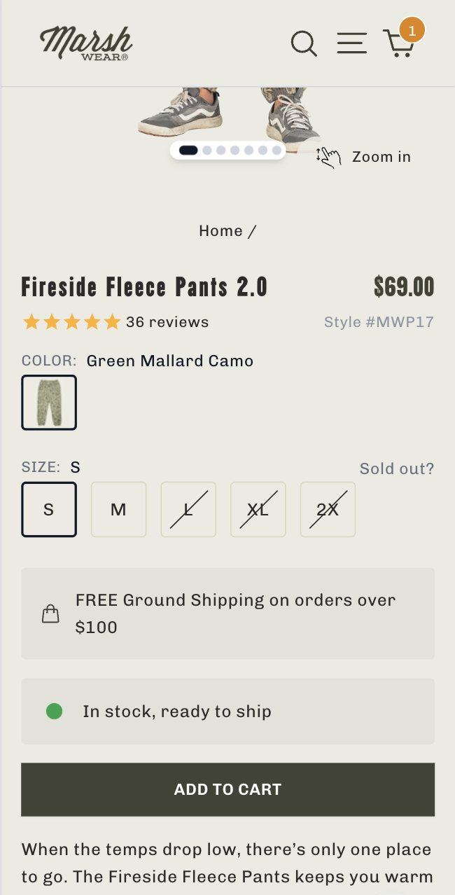Select size S
Screen dimensions: 455x895
click(x=48, y=509)
